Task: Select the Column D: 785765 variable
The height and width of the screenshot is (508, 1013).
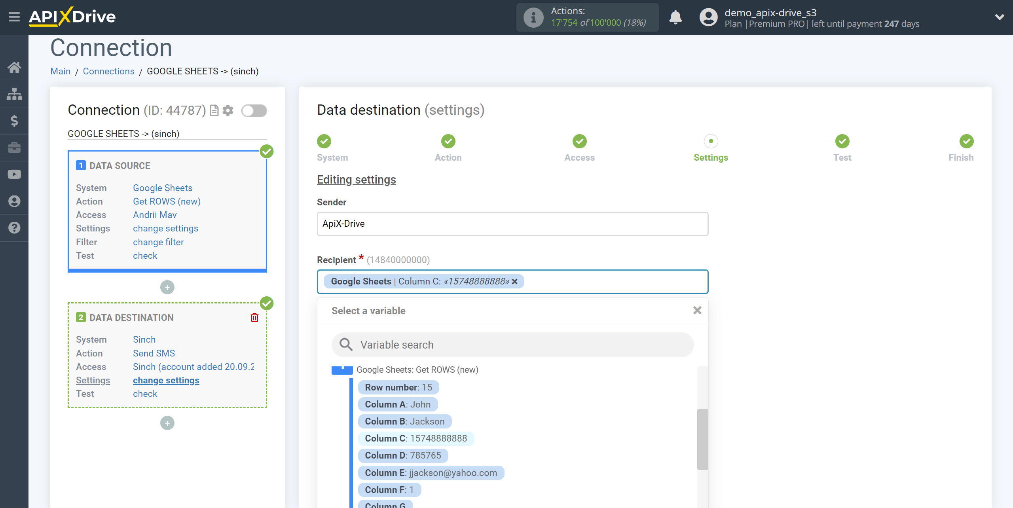Action: (403, 455)
